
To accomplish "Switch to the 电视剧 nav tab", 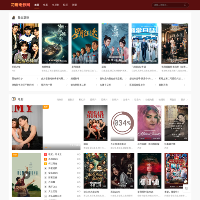I will pyautogui.click(x=55, y=5).
